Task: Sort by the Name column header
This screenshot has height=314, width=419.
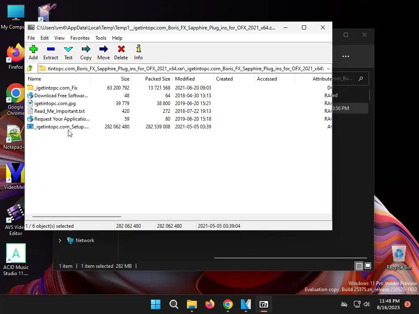Action: tap(58, 79)
